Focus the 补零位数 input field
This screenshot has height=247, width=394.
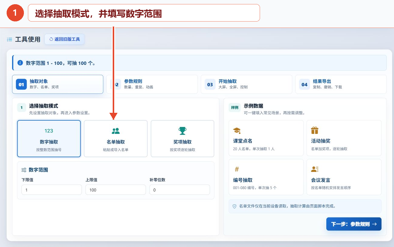180,190
